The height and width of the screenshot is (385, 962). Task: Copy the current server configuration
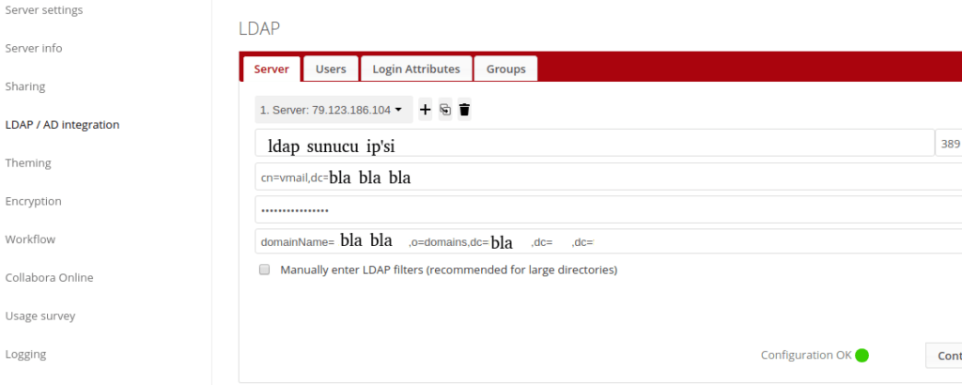(444, 110)
